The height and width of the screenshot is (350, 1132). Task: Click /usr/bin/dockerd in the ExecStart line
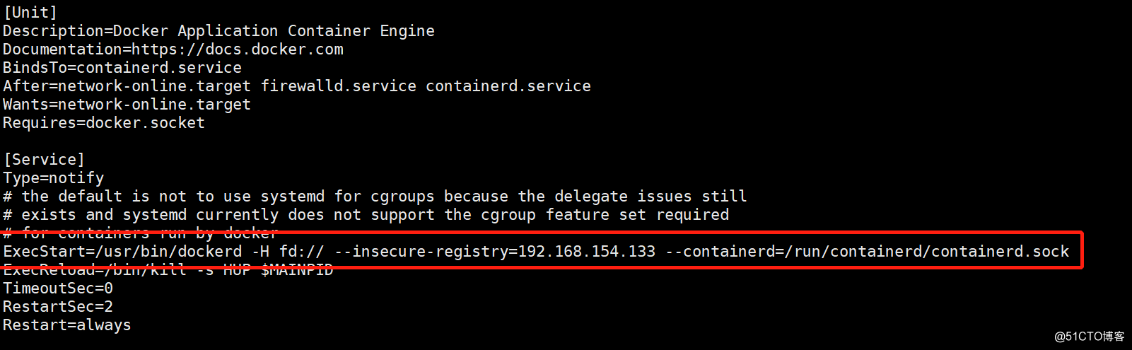point(168,251)
